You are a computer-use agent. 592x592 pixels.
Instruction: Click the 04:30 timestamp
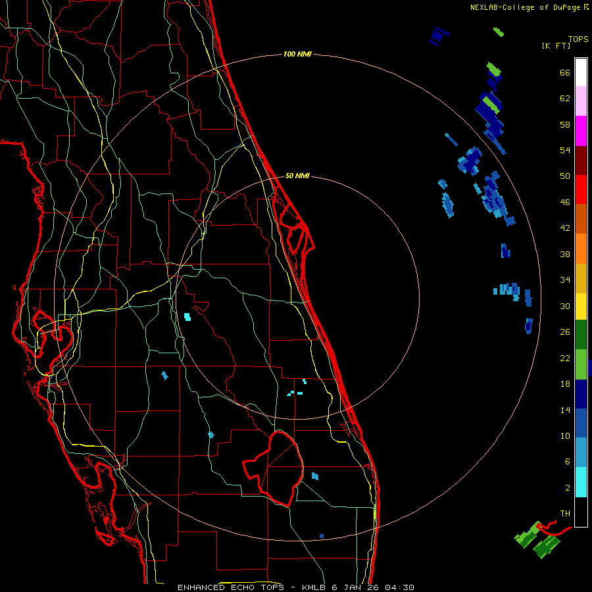(399, 587)
